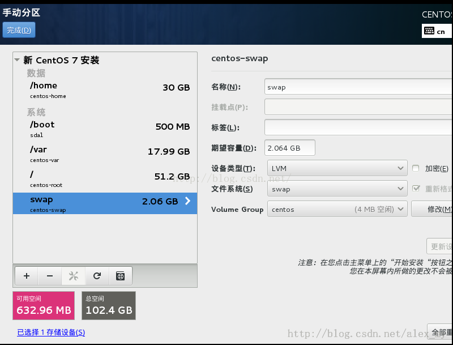
Task: Open the disk summary icon in toolbar
Action: click(121, 276)
